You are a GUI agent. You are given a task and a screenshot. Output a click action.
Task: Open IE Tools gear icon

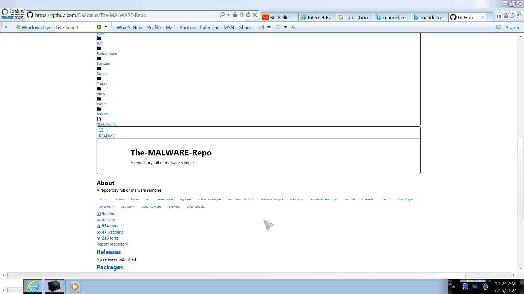518,15
